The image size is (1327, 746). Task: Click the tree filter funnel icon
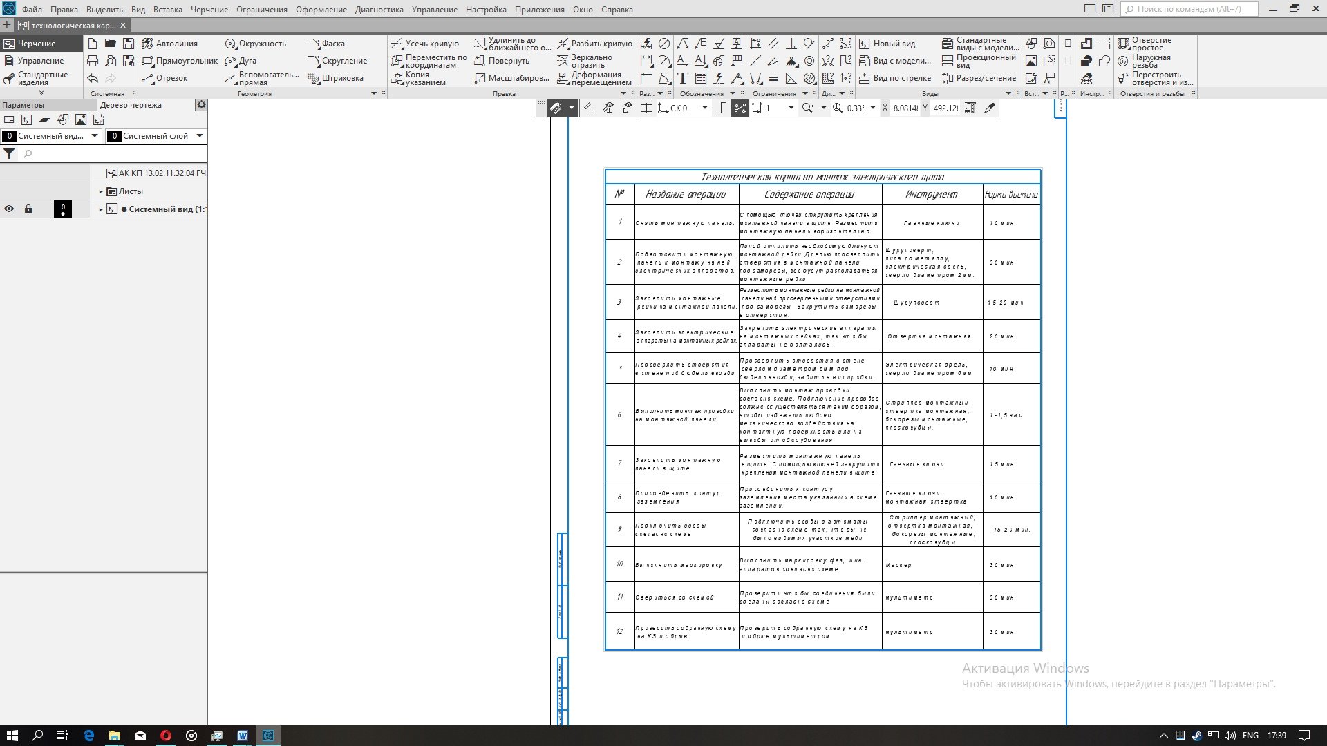(9, 154)
